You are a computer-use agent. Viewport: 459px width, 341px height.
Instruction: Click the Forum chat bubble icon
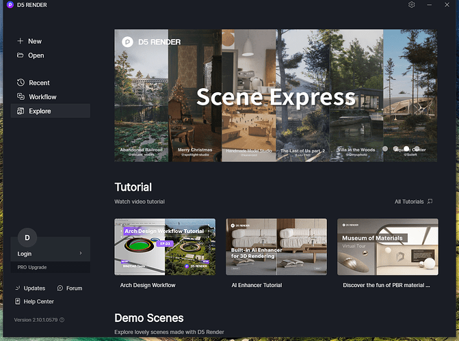point(60,288)
